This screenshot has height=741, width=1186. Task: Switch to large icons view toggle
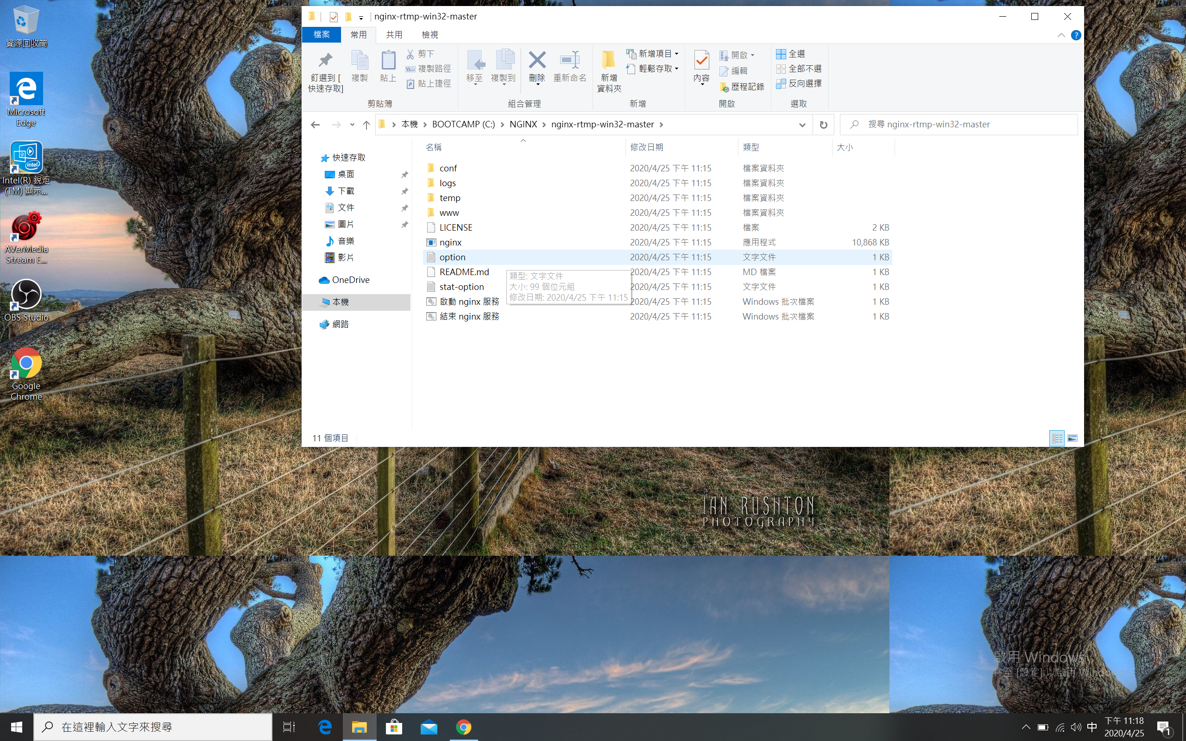click(x=1072, y=438)
